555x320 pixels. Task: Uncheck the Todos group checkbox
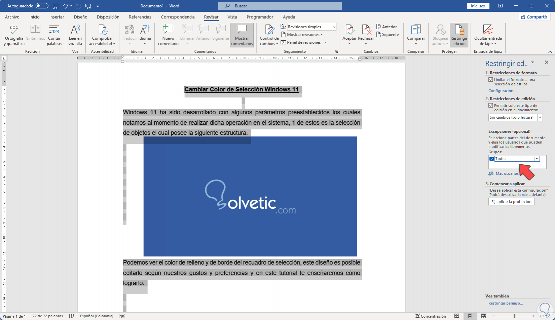[x=491, y=159]
